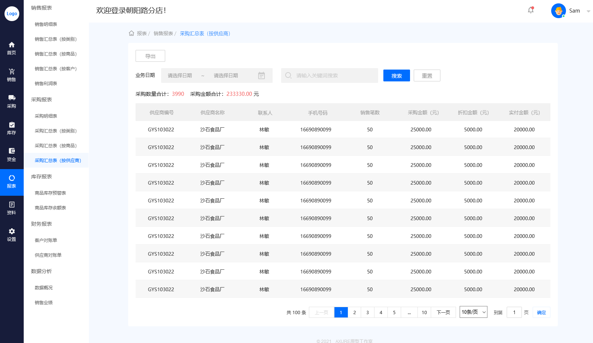The height and width of the screenshot is (343, 593).
Task: Click breadcrumb link 销售报表
Action: [x=163, y=33]
